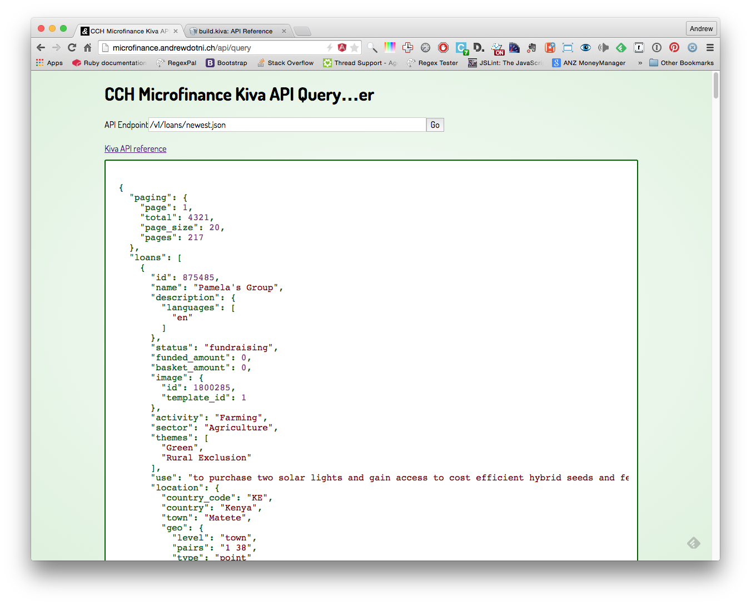This screenshot has height=605, width=751.
Task: Open the ANZ MoneyManager bookmark
Action: click(x=589, y=63)
